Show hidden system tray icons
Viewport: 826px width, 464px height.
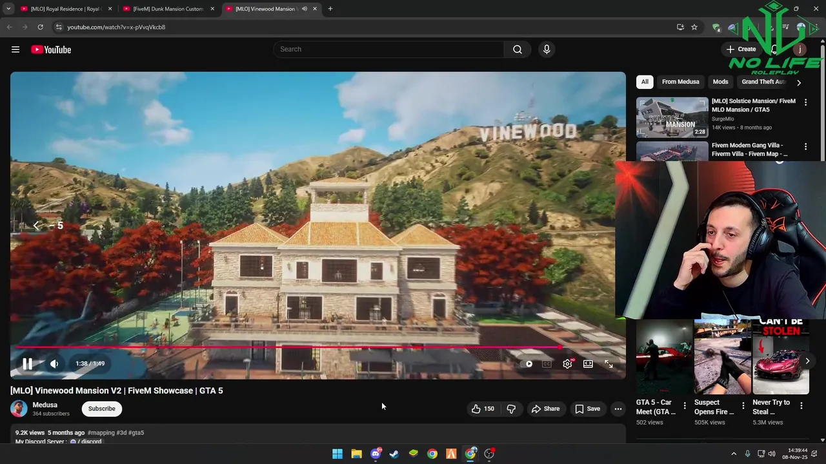point(734,454)
